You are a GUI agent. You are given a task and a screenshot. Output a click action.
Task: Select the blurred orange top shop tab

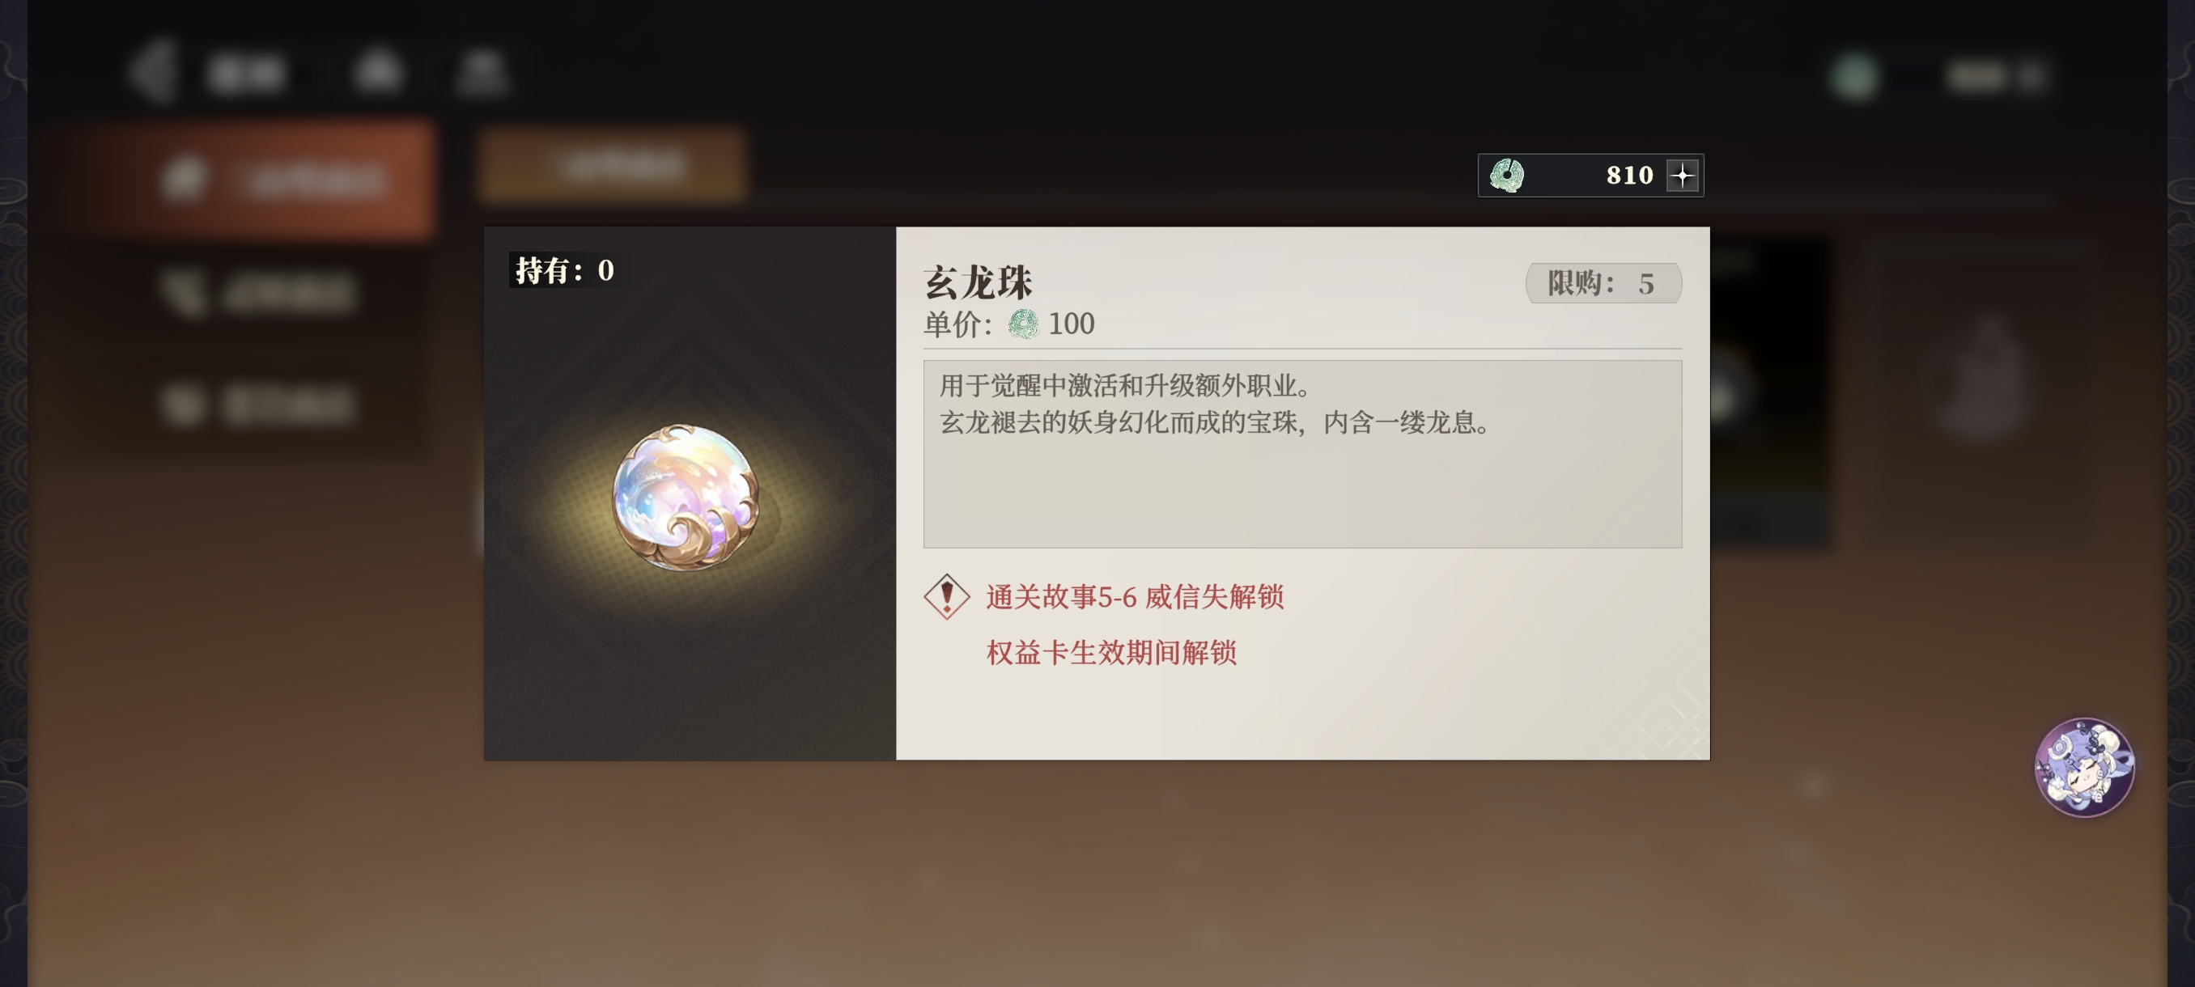pos(612,165)
